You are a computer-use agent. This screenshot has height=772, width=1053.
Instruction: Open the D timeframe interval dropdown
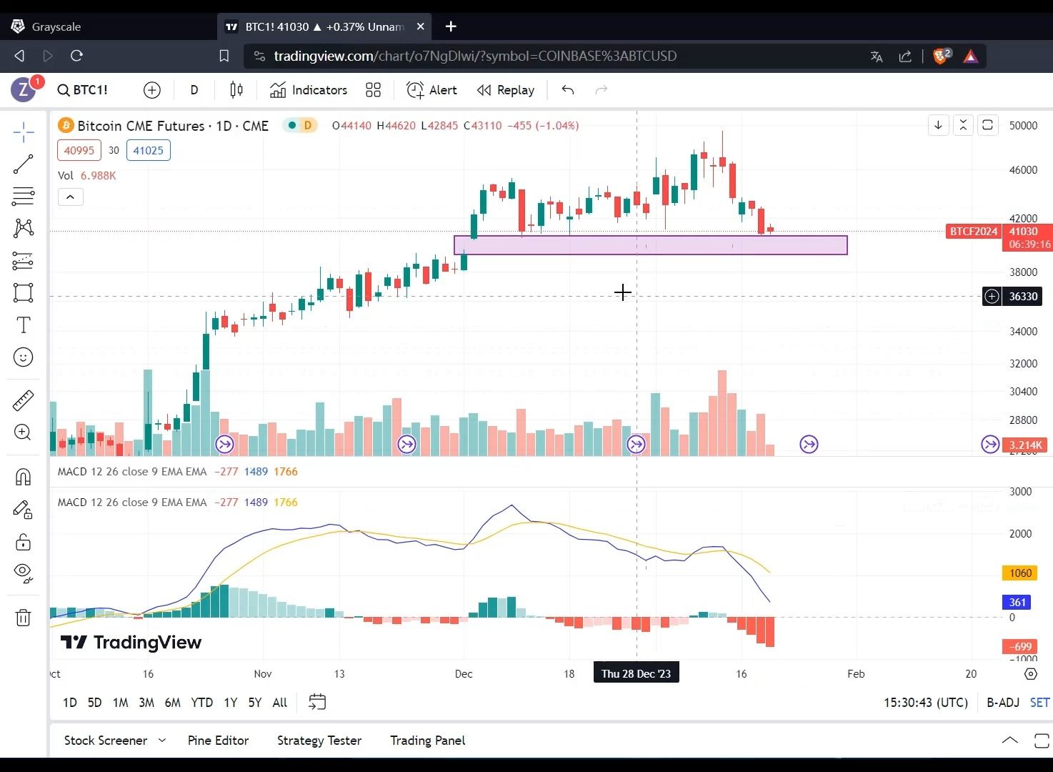coord(194,90)
